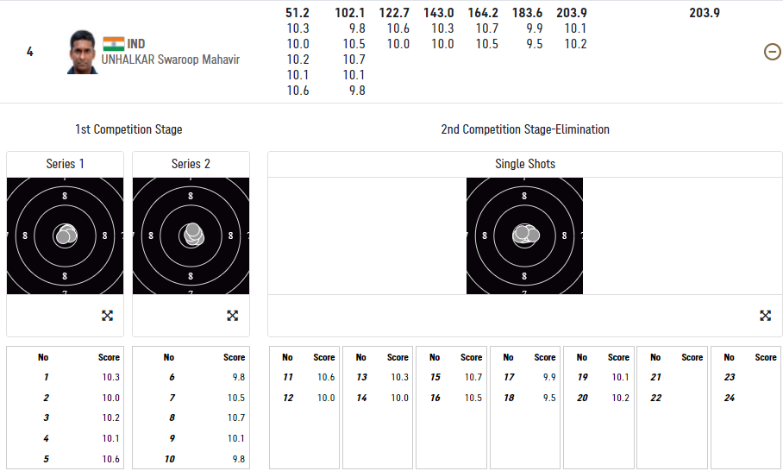Expand the Series 1 target view
Viewport: 783px width, 471px height.
click(x=107, y=316)
